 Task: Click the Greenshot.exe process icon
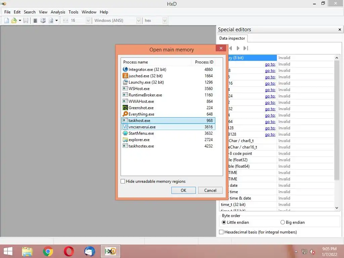click(x=125, y=108)
